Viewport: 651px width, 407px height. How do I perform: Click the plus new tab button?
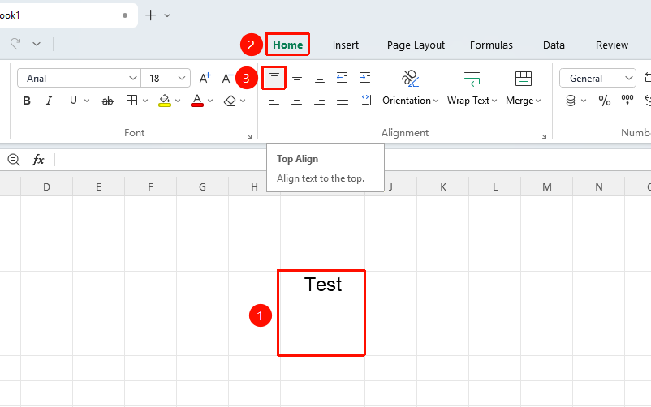tap(151, 15)
